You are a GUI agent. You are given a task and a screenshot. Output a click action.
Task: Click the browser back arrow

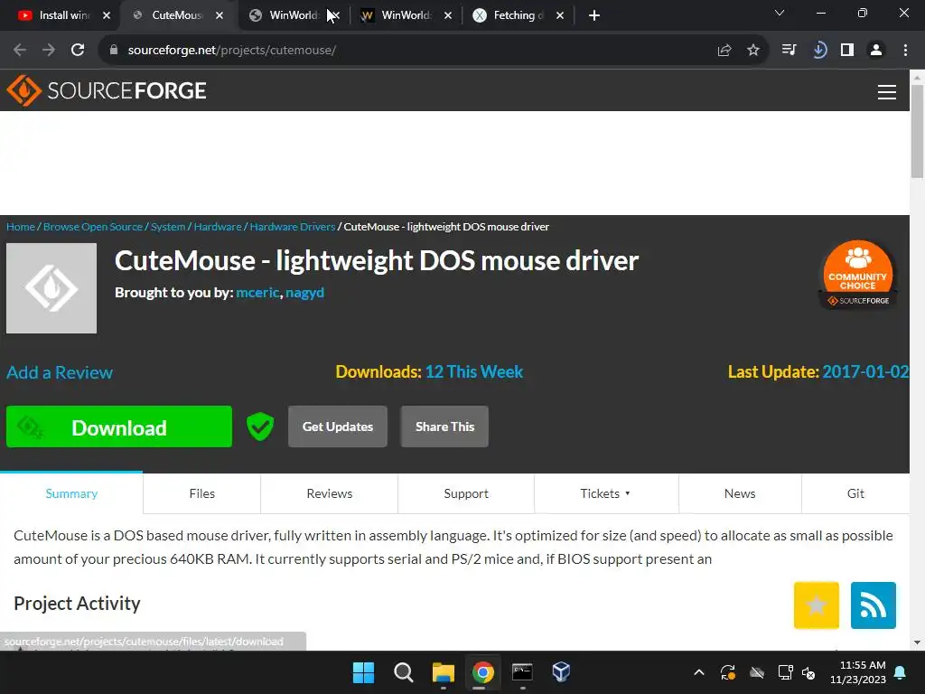[20, 51]
